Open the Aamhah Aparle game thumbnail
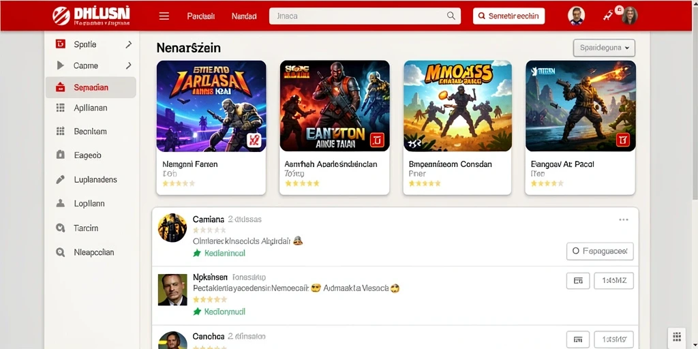Screen dimensions: 698x349 click(335, 106)
